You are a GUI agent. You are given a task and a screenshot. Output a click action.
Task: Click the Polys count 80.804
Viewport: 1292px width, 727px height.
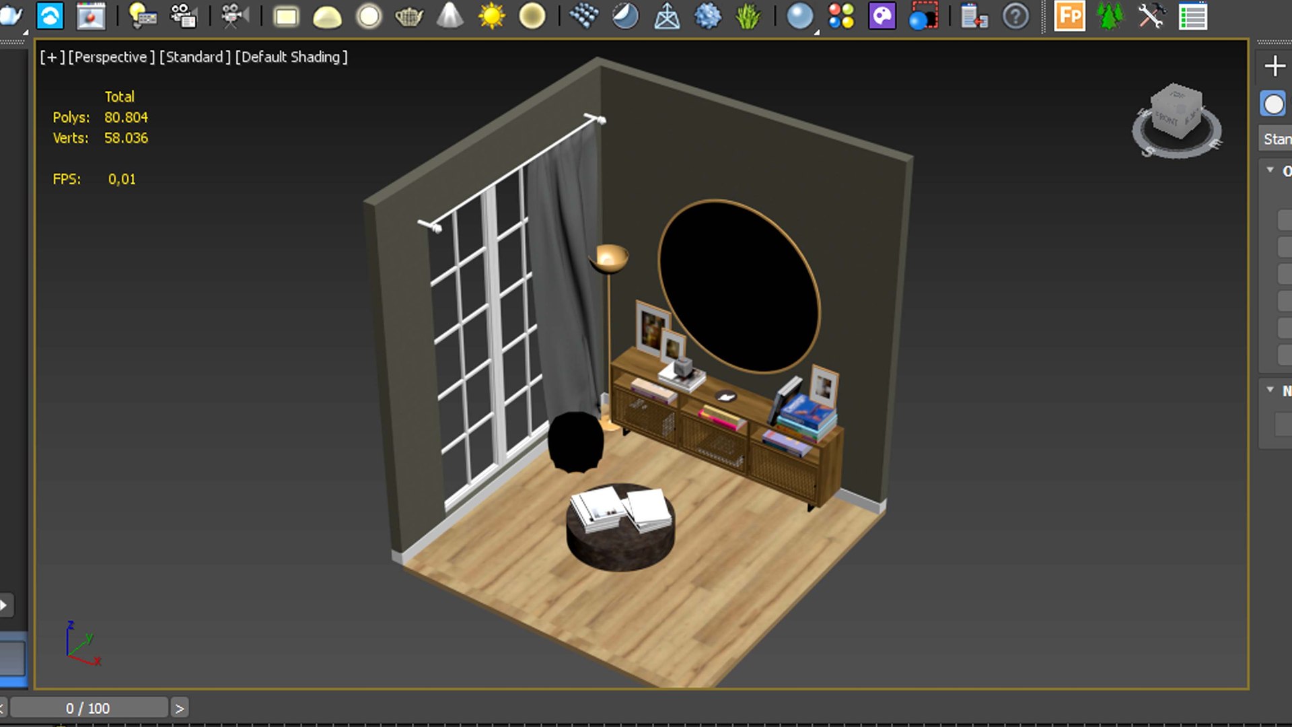coord(126,117)
